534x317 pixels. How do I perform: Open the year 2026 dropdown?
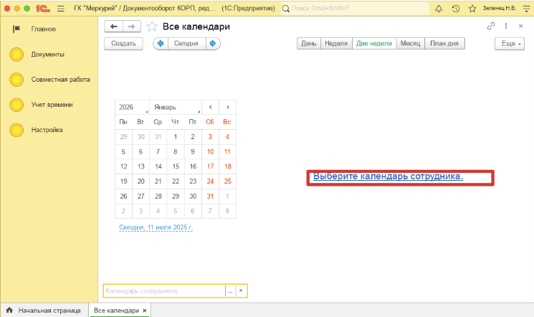pyautogui.click(x=132, y=107)
